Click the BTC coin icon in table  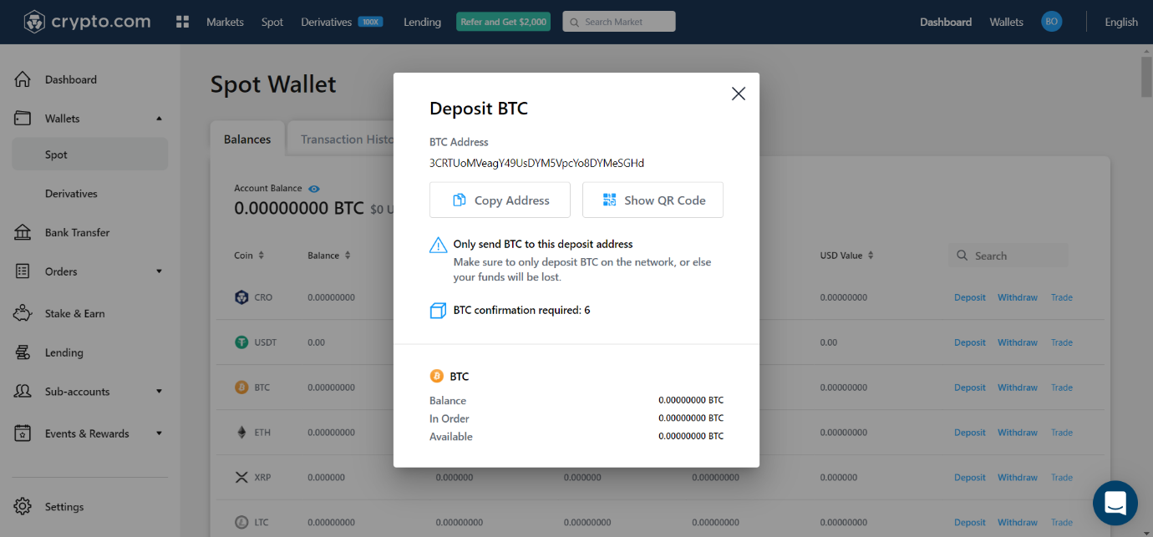point(241,388)
